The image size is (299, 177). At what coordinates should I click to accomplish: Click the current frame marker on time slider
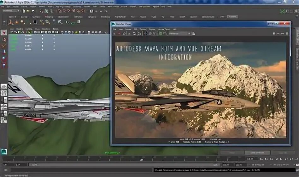142,160
